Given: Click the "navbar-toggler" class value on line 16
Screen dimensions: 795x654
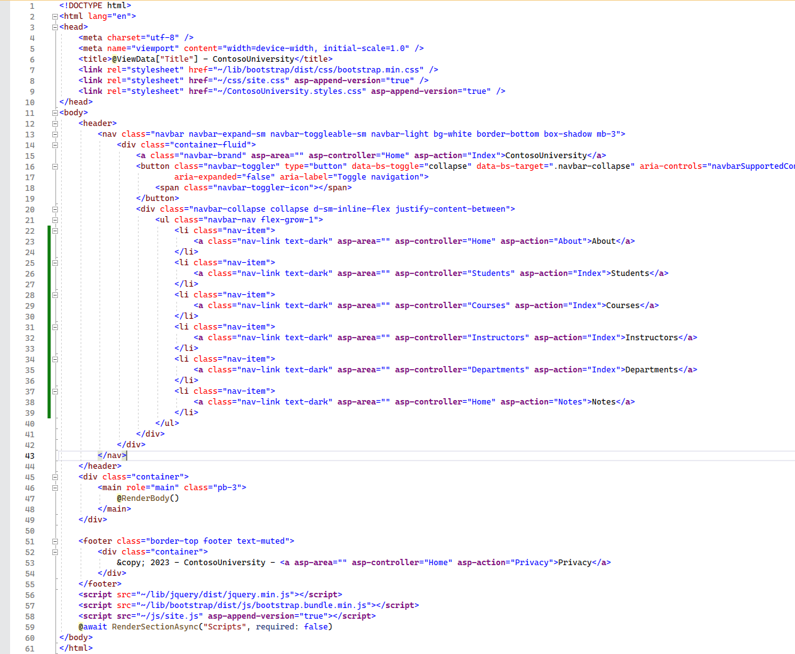Looking at the screenshot, I should tap(242, 166).
